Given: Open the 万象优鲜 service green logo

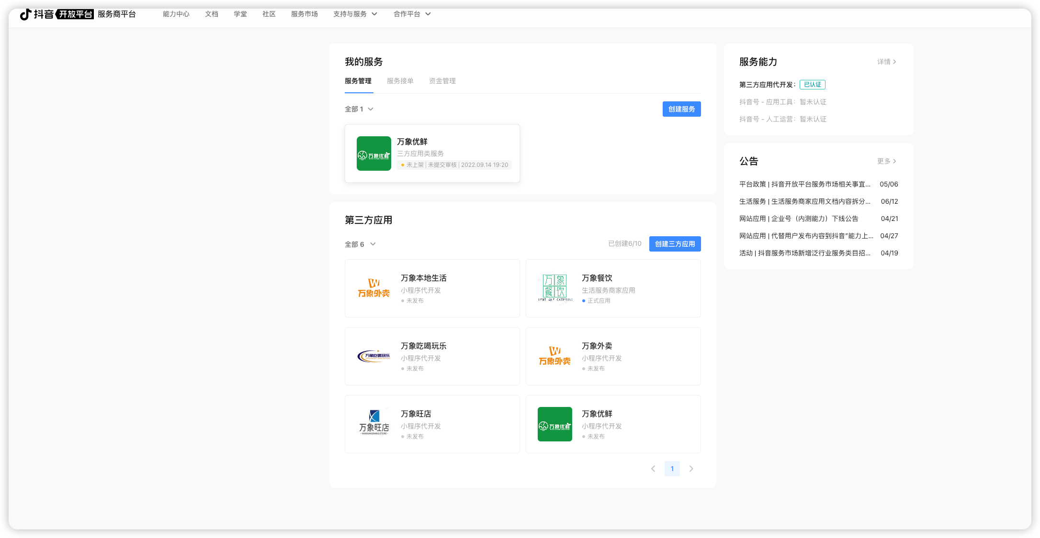Looking at the screenshot, I should (x=374, y=154).
